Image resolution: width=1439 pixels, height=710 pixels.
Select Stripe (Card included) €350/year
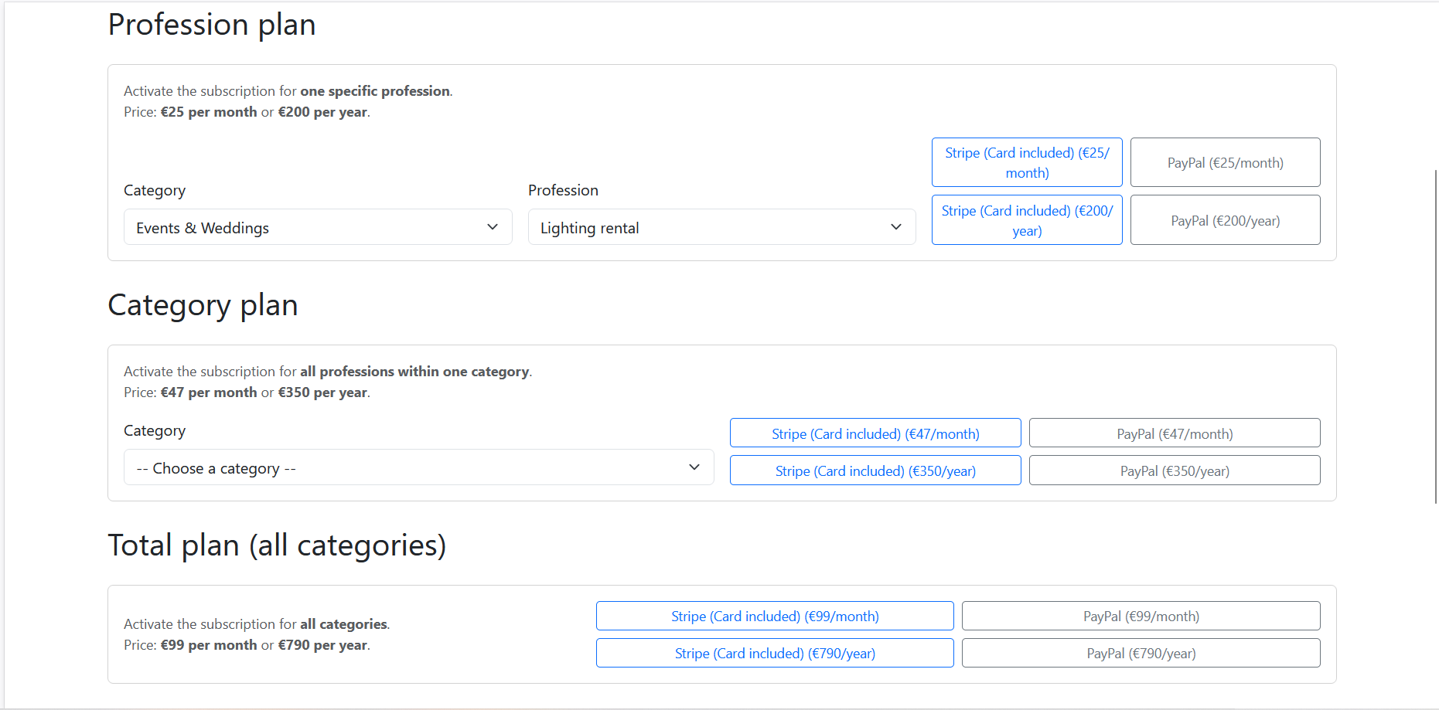(x=875, y=471)
